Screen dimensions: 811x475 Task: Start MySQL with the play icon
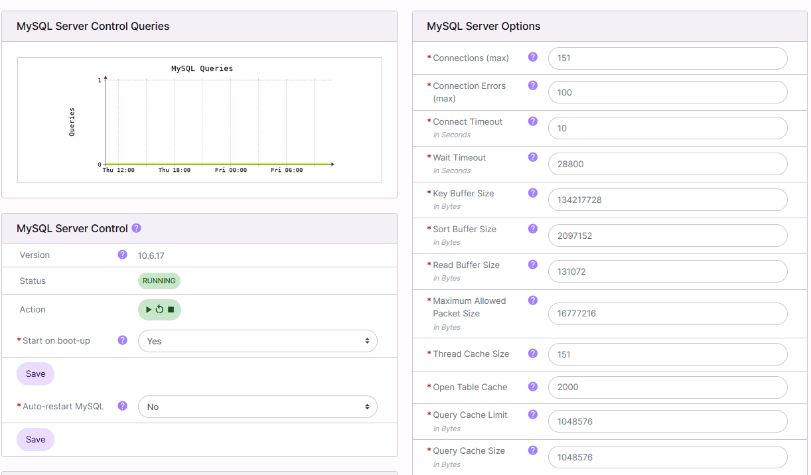pos(149,309)
